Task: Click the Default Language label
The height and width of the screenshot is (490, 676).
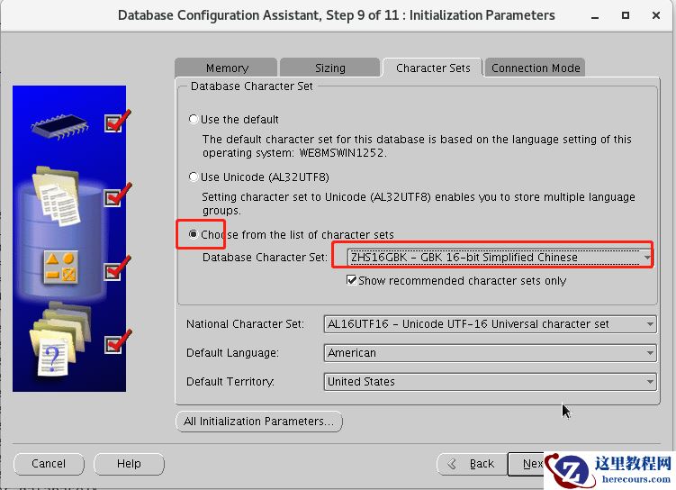Action: (232, 353)
